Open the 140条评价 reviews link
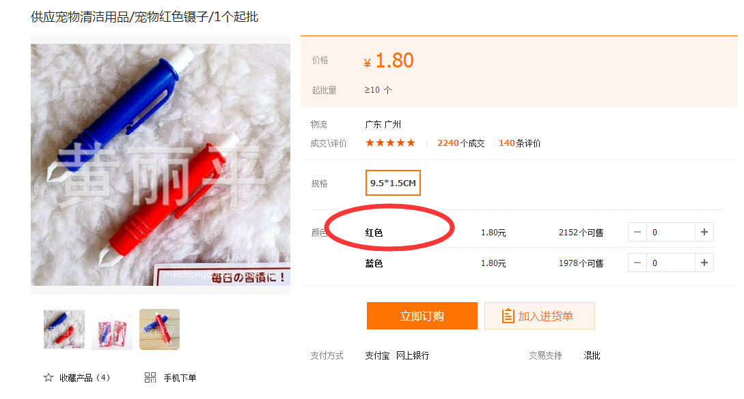Screen dimensions: 744x399 [x=519, y=143]
